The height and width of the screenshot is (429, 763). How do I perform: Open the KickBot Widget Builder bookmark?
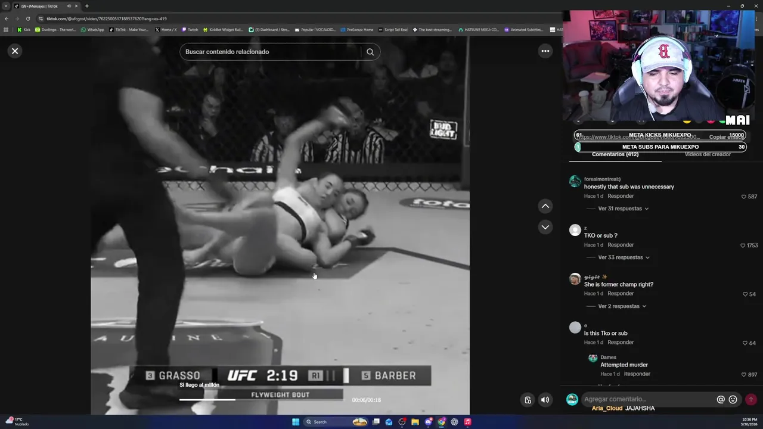223,30
